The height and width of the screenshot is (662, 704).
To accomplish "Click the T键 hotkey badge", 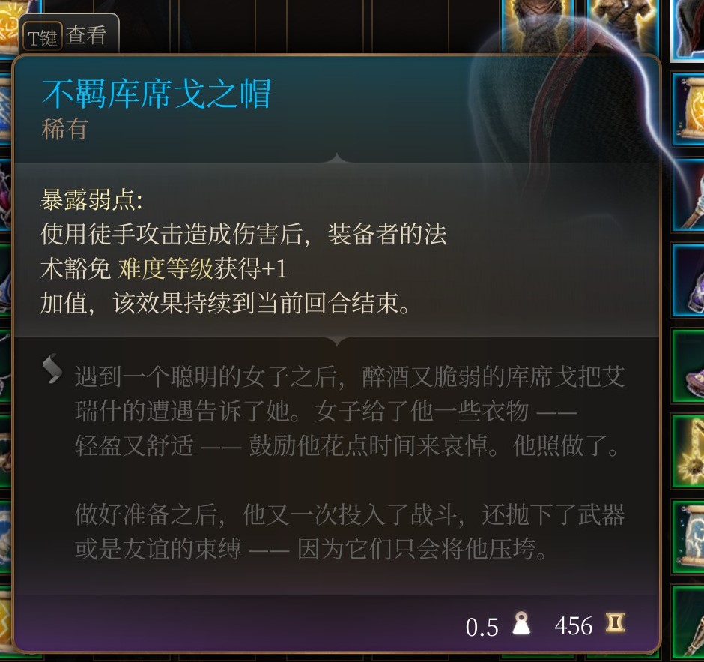I will [x=42, y=37].
